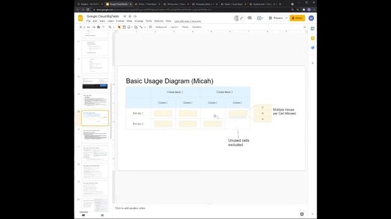
Task: Click the Basic Usage Diagram (Micah) title
Action: [x=170, y=81]
